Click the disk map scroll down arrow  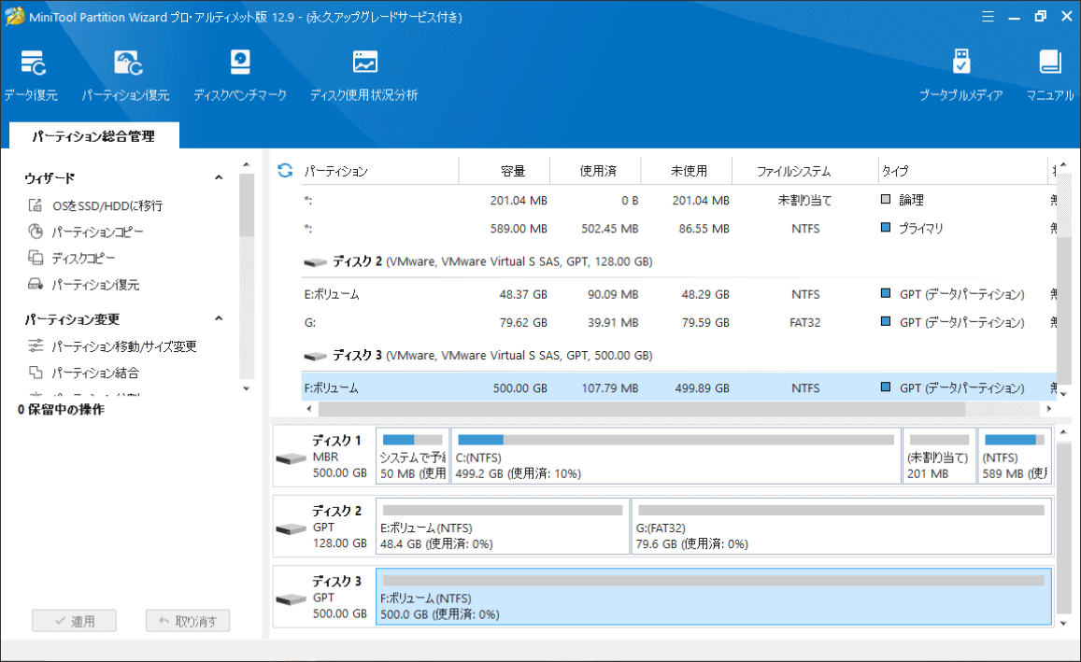coord(1064,624)
